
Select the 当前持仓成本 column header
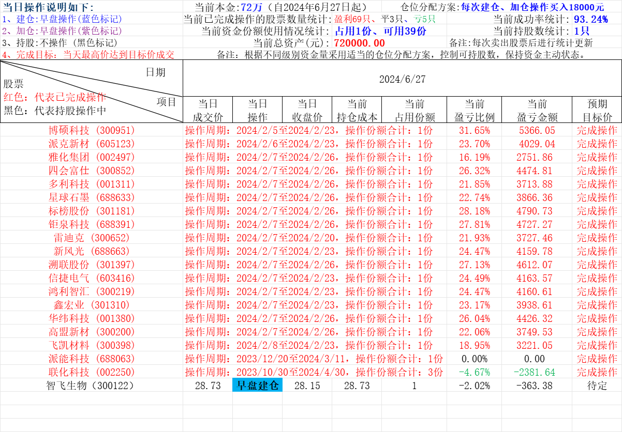[357, 110]
